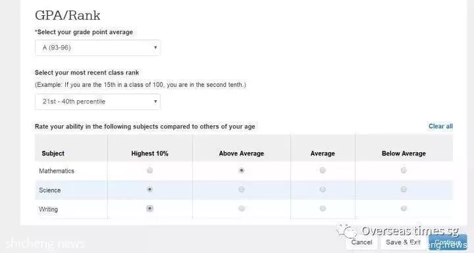Click Save & Exit

pos(403,242)
